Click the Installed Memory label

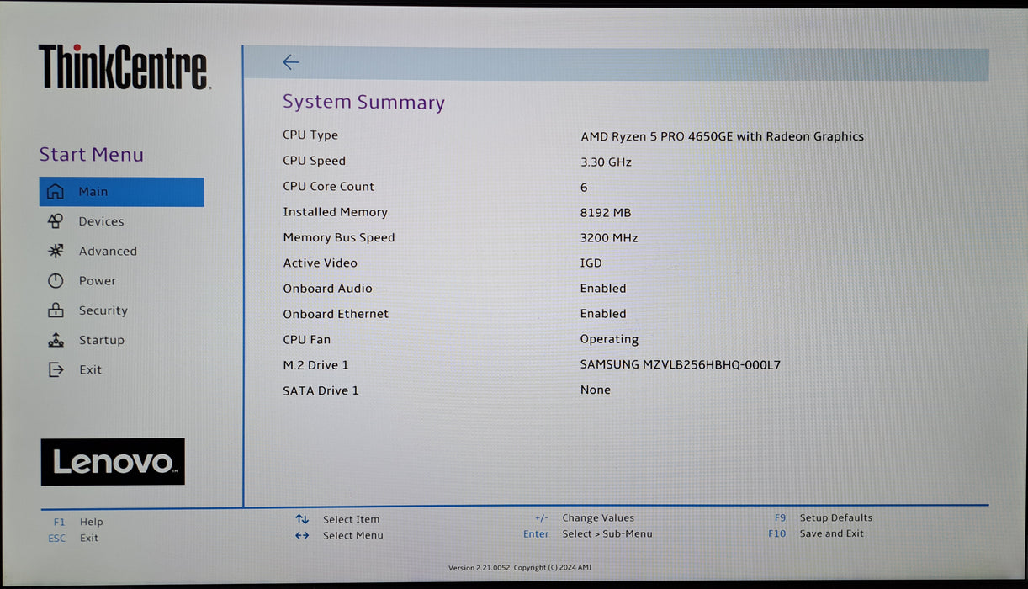(x=336, y=212)
